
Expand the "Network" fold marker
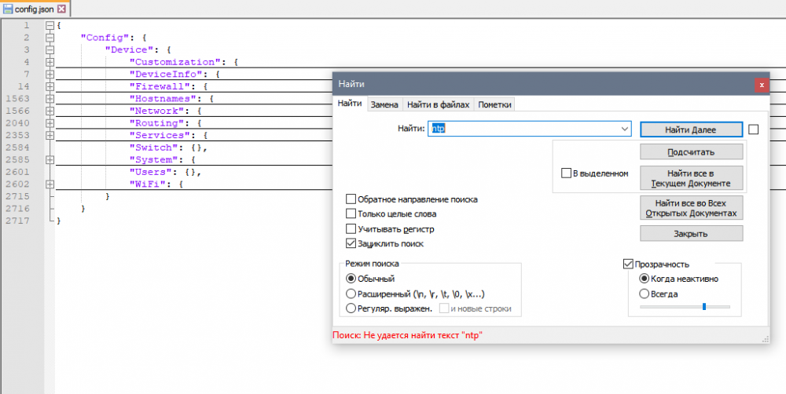click(x=50, y=111)
